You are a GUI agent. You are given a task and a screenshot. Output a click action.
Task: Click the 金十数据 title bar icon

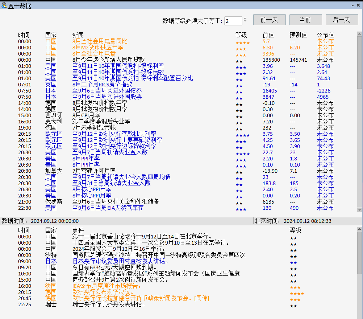4,5
